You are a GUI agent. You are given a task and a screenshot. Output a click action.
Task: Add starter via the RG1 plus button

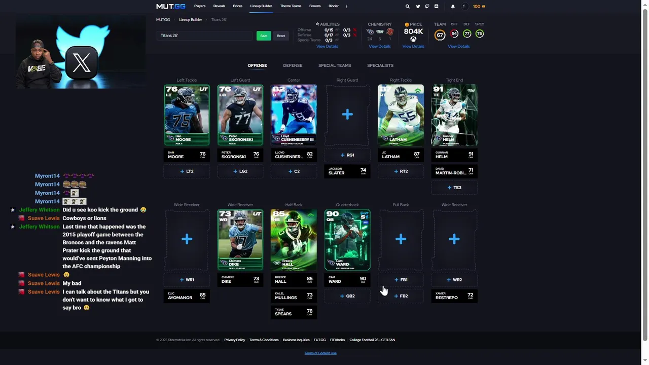pos(347,155)
